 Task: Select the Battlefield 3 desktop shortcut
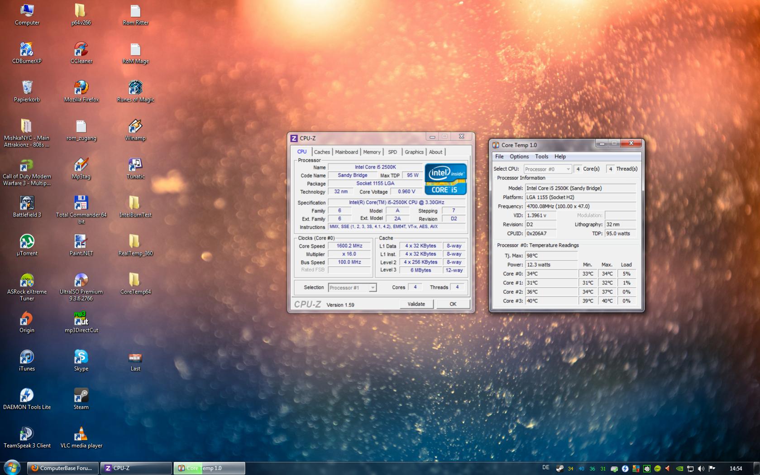27,207
